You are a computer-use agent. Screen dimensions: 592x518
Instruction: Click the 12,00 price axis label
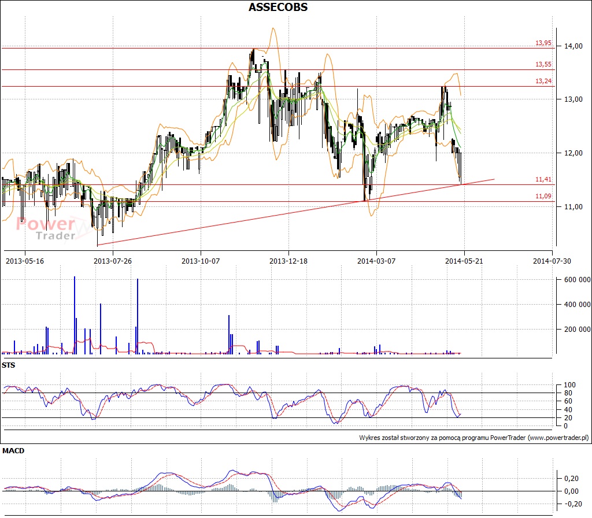(x=573, y=153)
